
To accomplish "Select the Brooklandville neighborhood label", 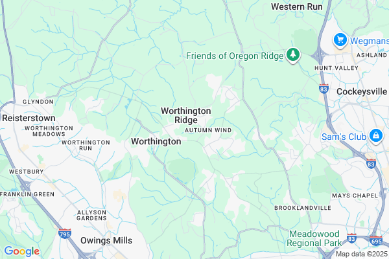I will 303,208.
